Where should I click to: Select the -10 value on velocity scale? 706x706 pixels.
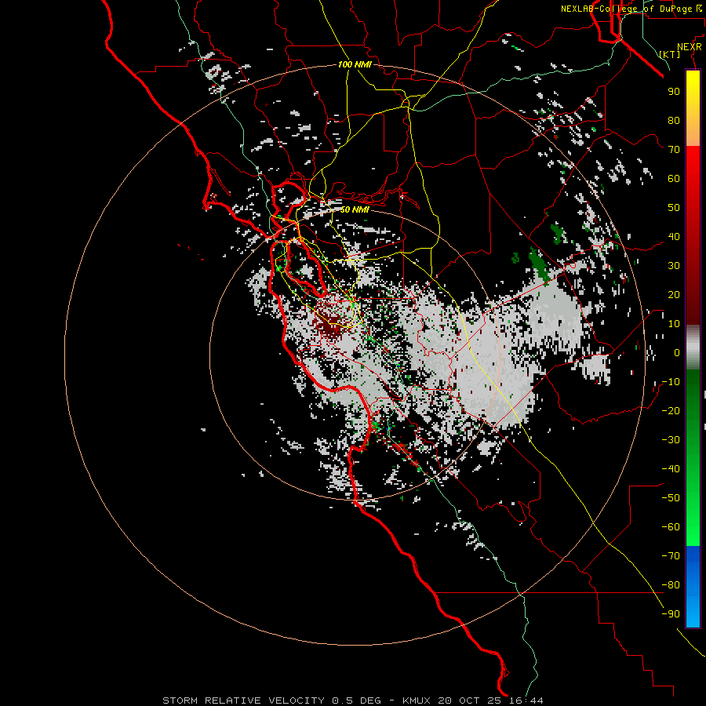coord(671,382)
